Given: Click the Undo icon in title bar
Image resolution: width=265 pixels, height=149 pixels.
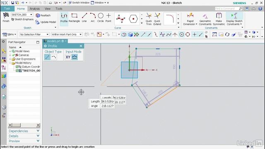Looking at the screenshot, I should point(22,3).
